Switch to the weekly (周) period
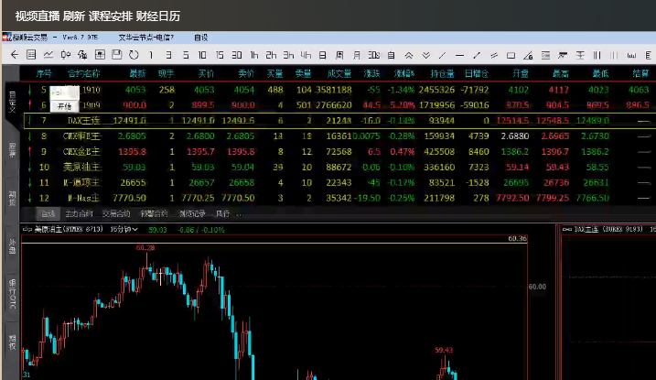Viewport: 656px width, 380px height. [x=339, y=55]
